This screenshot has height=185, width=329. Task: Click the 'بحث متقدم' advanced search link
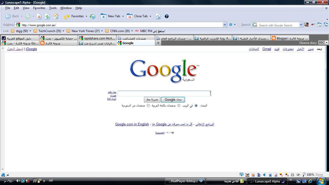click(x=112, y=92)
